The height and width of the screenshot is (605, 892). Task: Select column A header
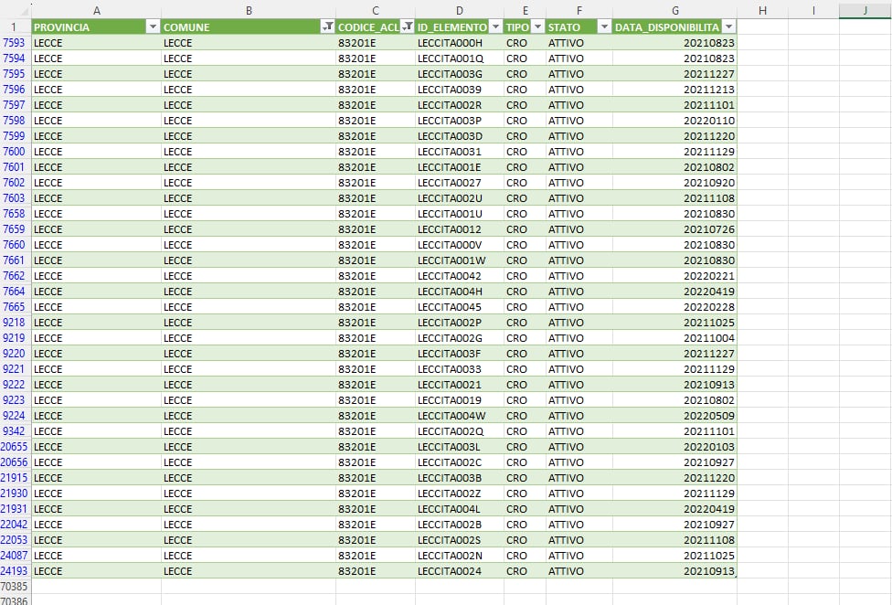(x=96, y=10)
